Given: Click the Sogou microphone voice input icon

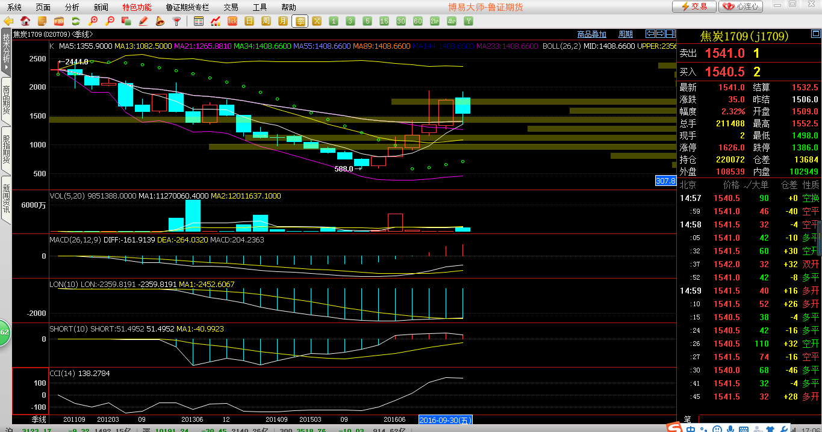Looking at the screenshot, I should coord(730,428).
